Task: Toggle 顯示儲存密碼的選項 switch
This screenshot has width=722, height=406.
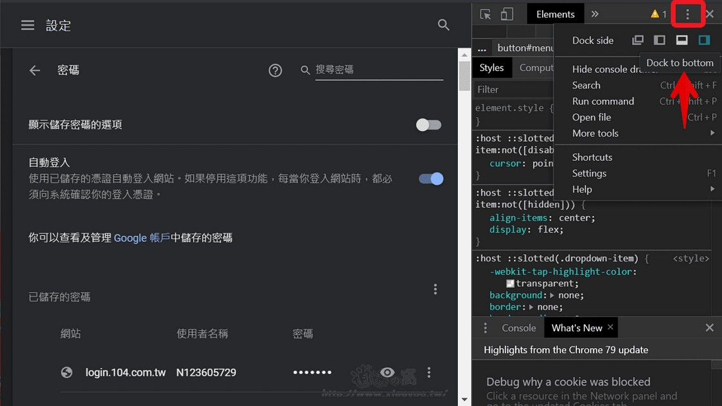Action: coord(429,125)
